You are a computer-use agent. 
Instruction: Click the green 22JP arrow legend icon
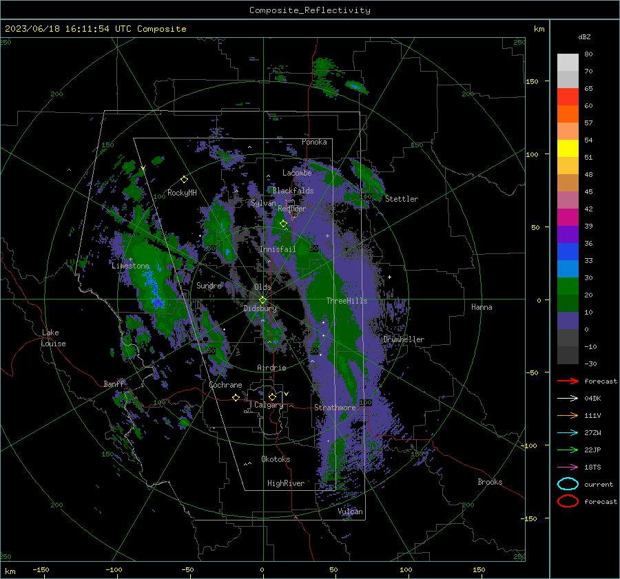click(568, 450)
